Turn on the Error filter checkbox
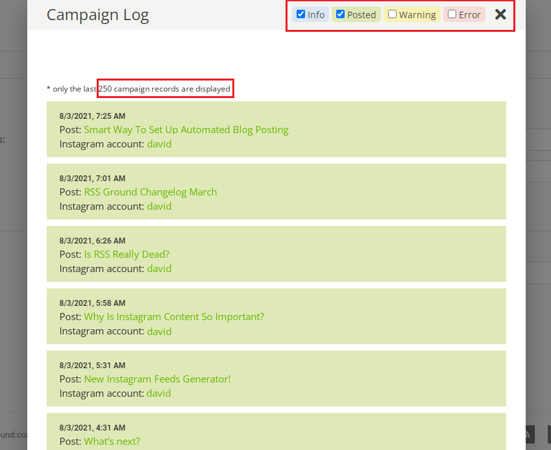551x450 pixels. (452, 14)
